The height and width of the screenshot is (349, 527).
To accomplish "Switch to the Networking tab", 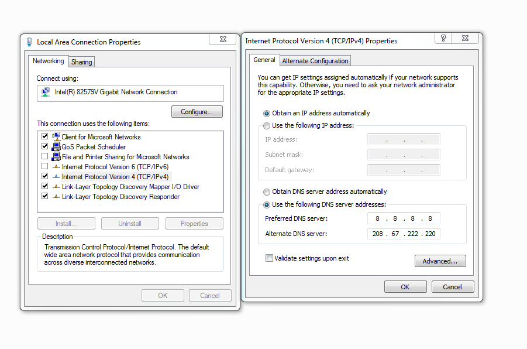I will (49, 61).
